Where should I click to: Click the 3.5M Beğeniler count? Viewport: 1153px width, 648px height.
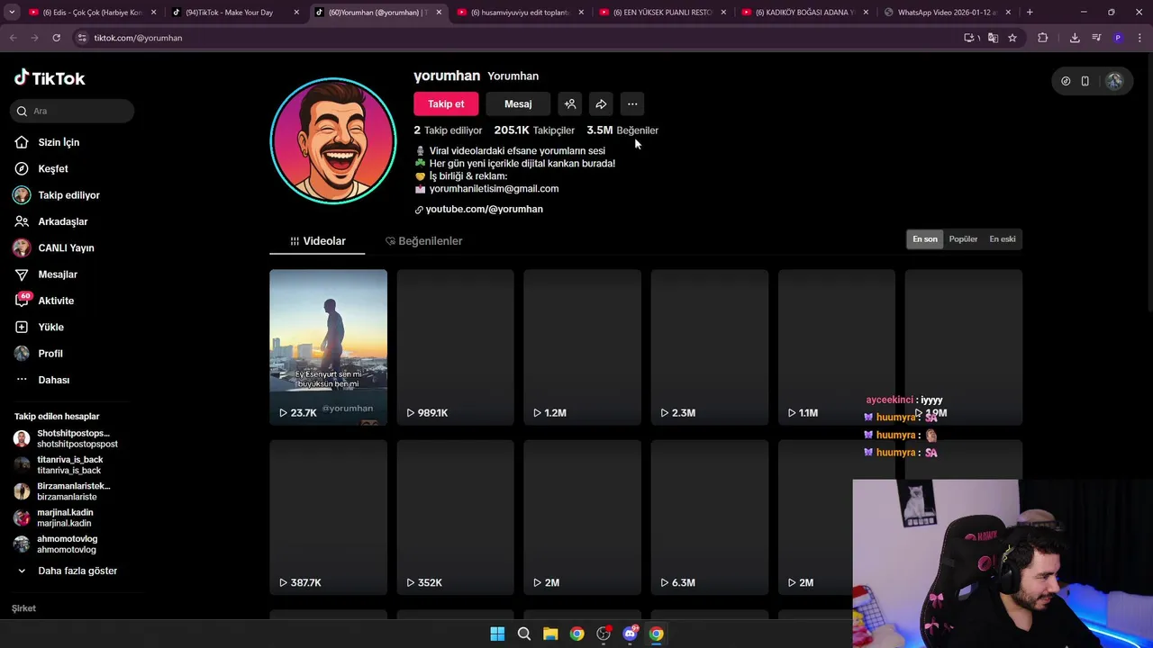coord(622,130)
